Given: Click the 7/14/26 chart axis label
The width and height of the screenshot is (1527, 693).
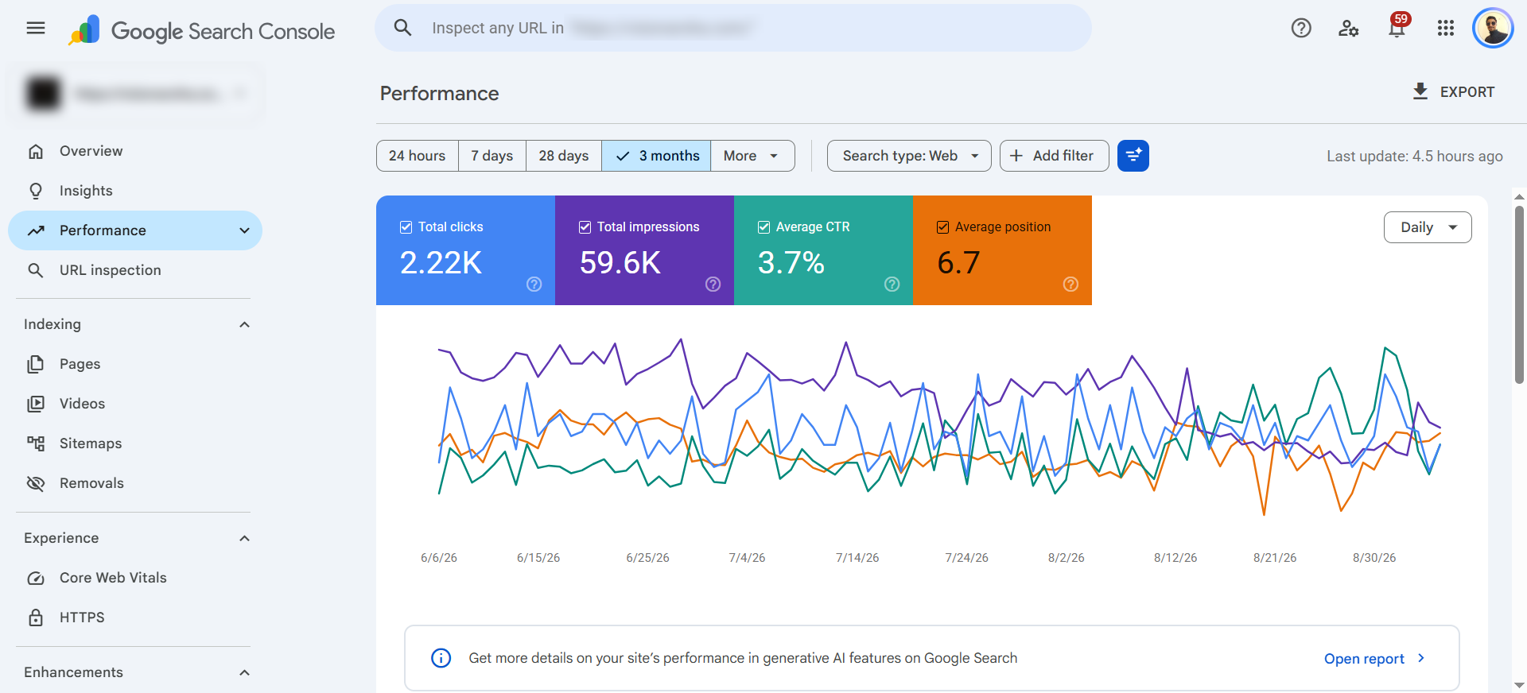Looking at the screenshot, I should [857, 558].
